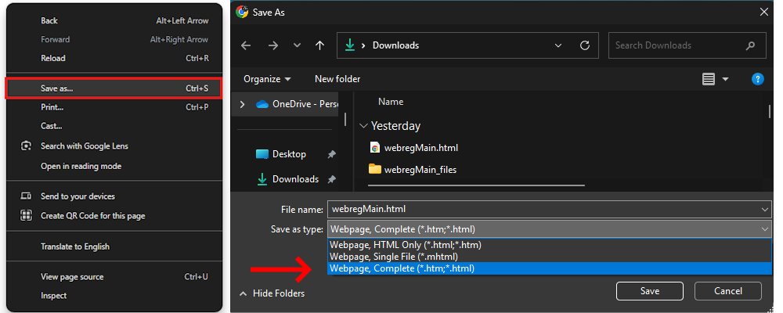The width and height of the screenshot is (783, 313).
Task: Select the webregMain_files folder
Action: click(x=420, y=169)
